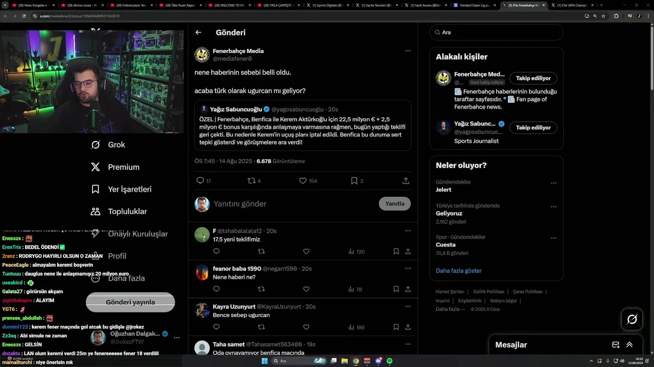
Task: Reload the page in browser
Action: point(24,16)
